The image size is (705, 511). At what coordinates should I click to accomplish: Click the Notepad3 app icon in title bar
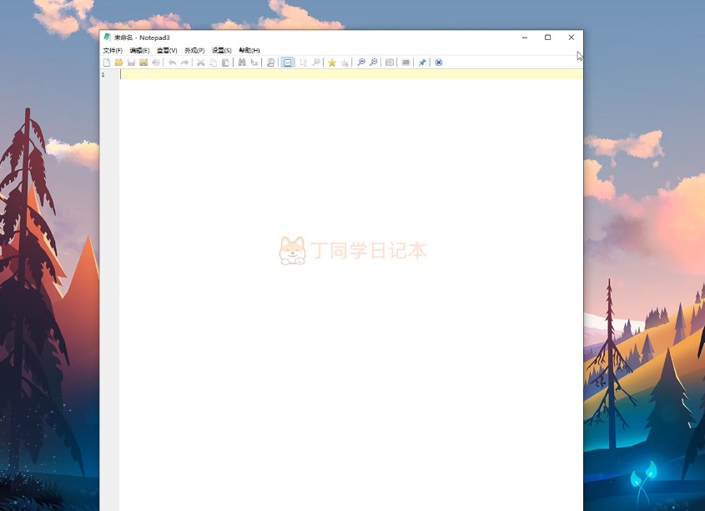coord(107,38)
